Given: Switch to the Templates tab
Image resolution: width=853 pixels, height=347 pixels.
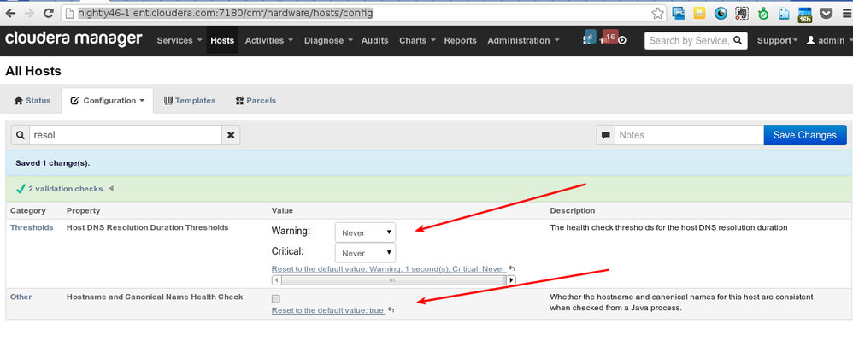Looking at the screenshot, I should pos(189,101).
